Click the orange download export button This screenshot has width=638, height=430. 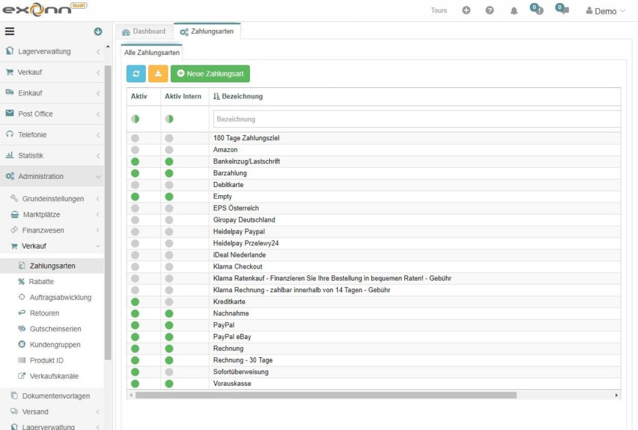click(158, 74)
